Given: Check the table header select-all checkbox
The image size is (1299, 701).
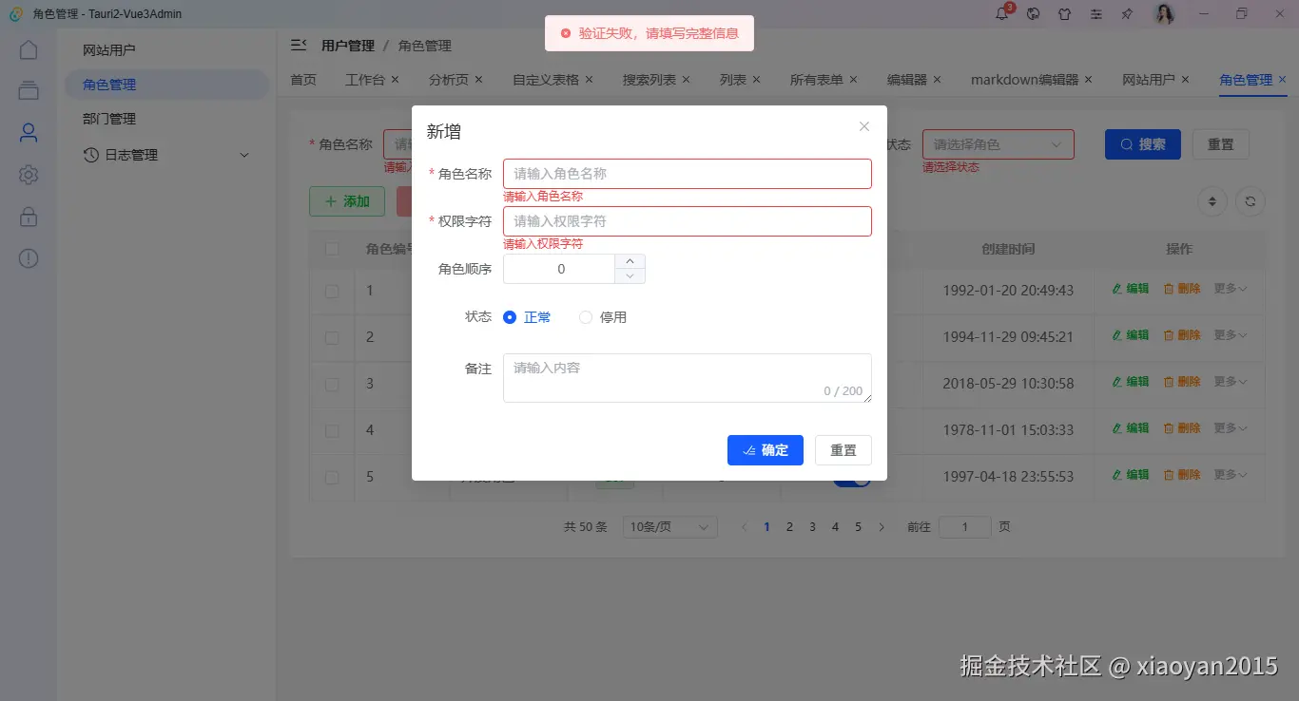Looking at the screenshot, I should pos(332,248).
